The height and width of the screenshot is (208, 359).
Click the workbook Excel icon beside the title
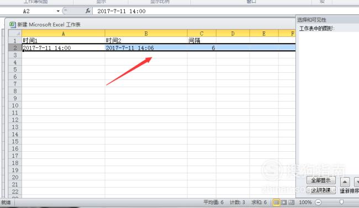tap(12, 24)
